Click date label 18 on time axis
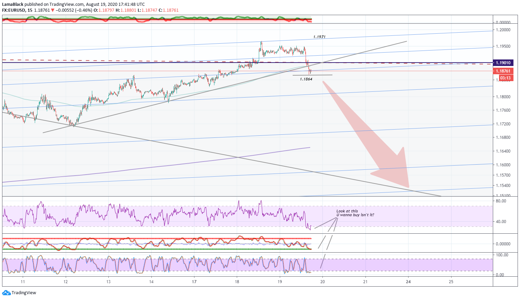Viewport: 520px width, 299px height. [237, 282]
